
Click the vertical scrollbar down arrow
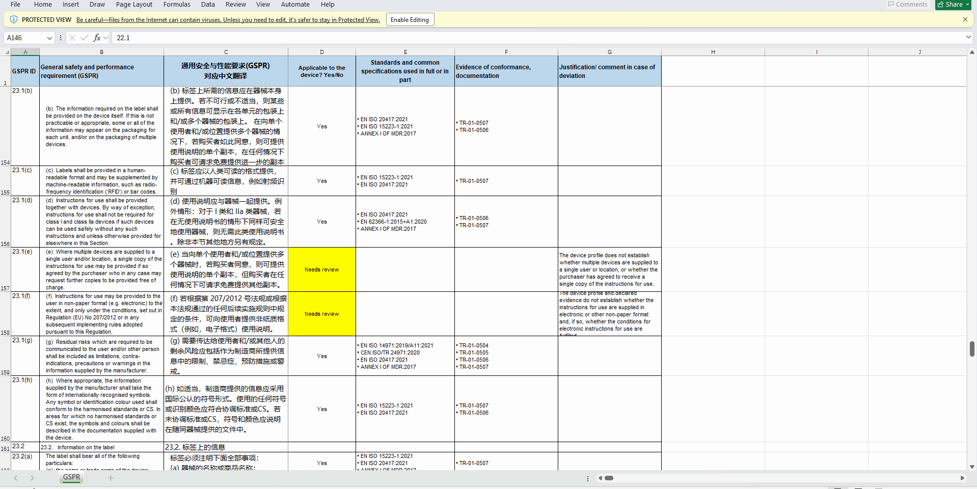(x=972, y=467)
